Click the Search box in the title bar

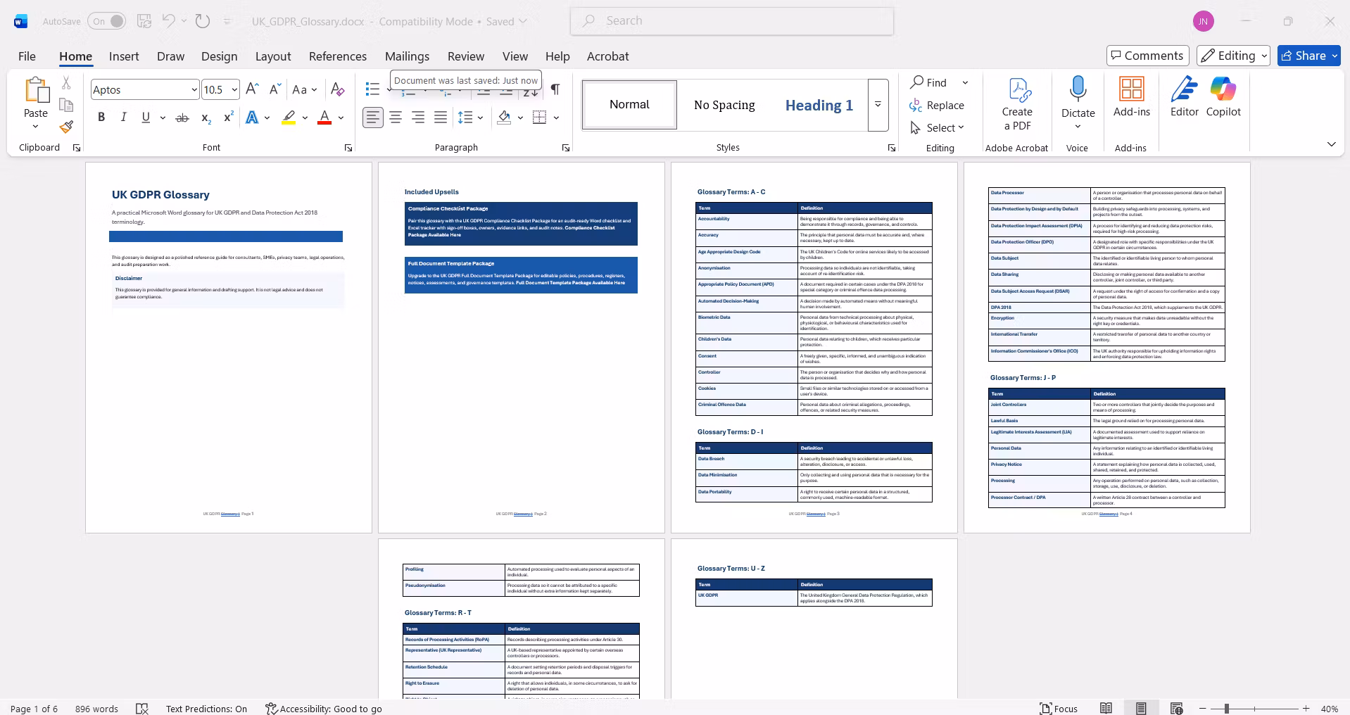732,21
